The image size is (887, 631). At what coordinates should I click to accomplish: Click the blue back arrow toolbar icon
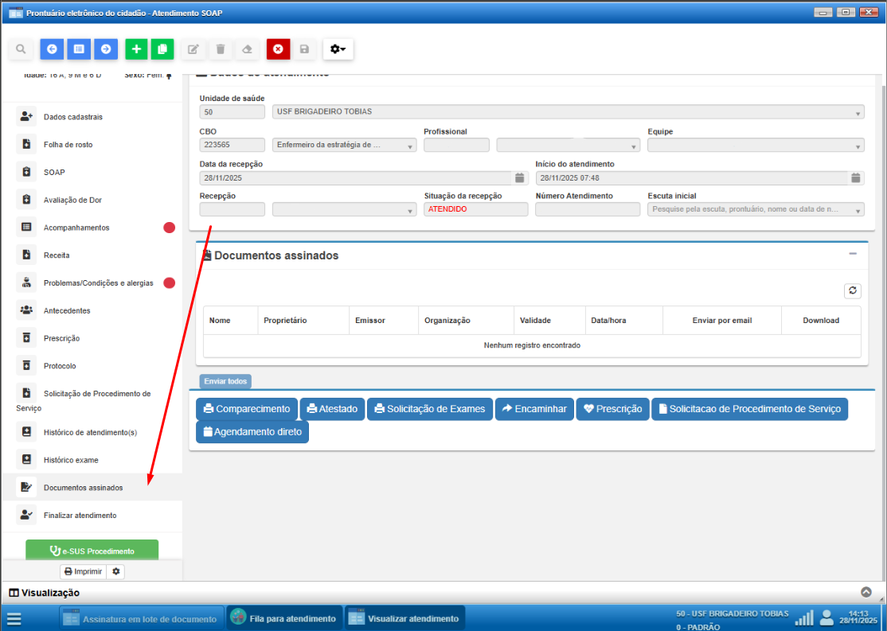[52, 49]
